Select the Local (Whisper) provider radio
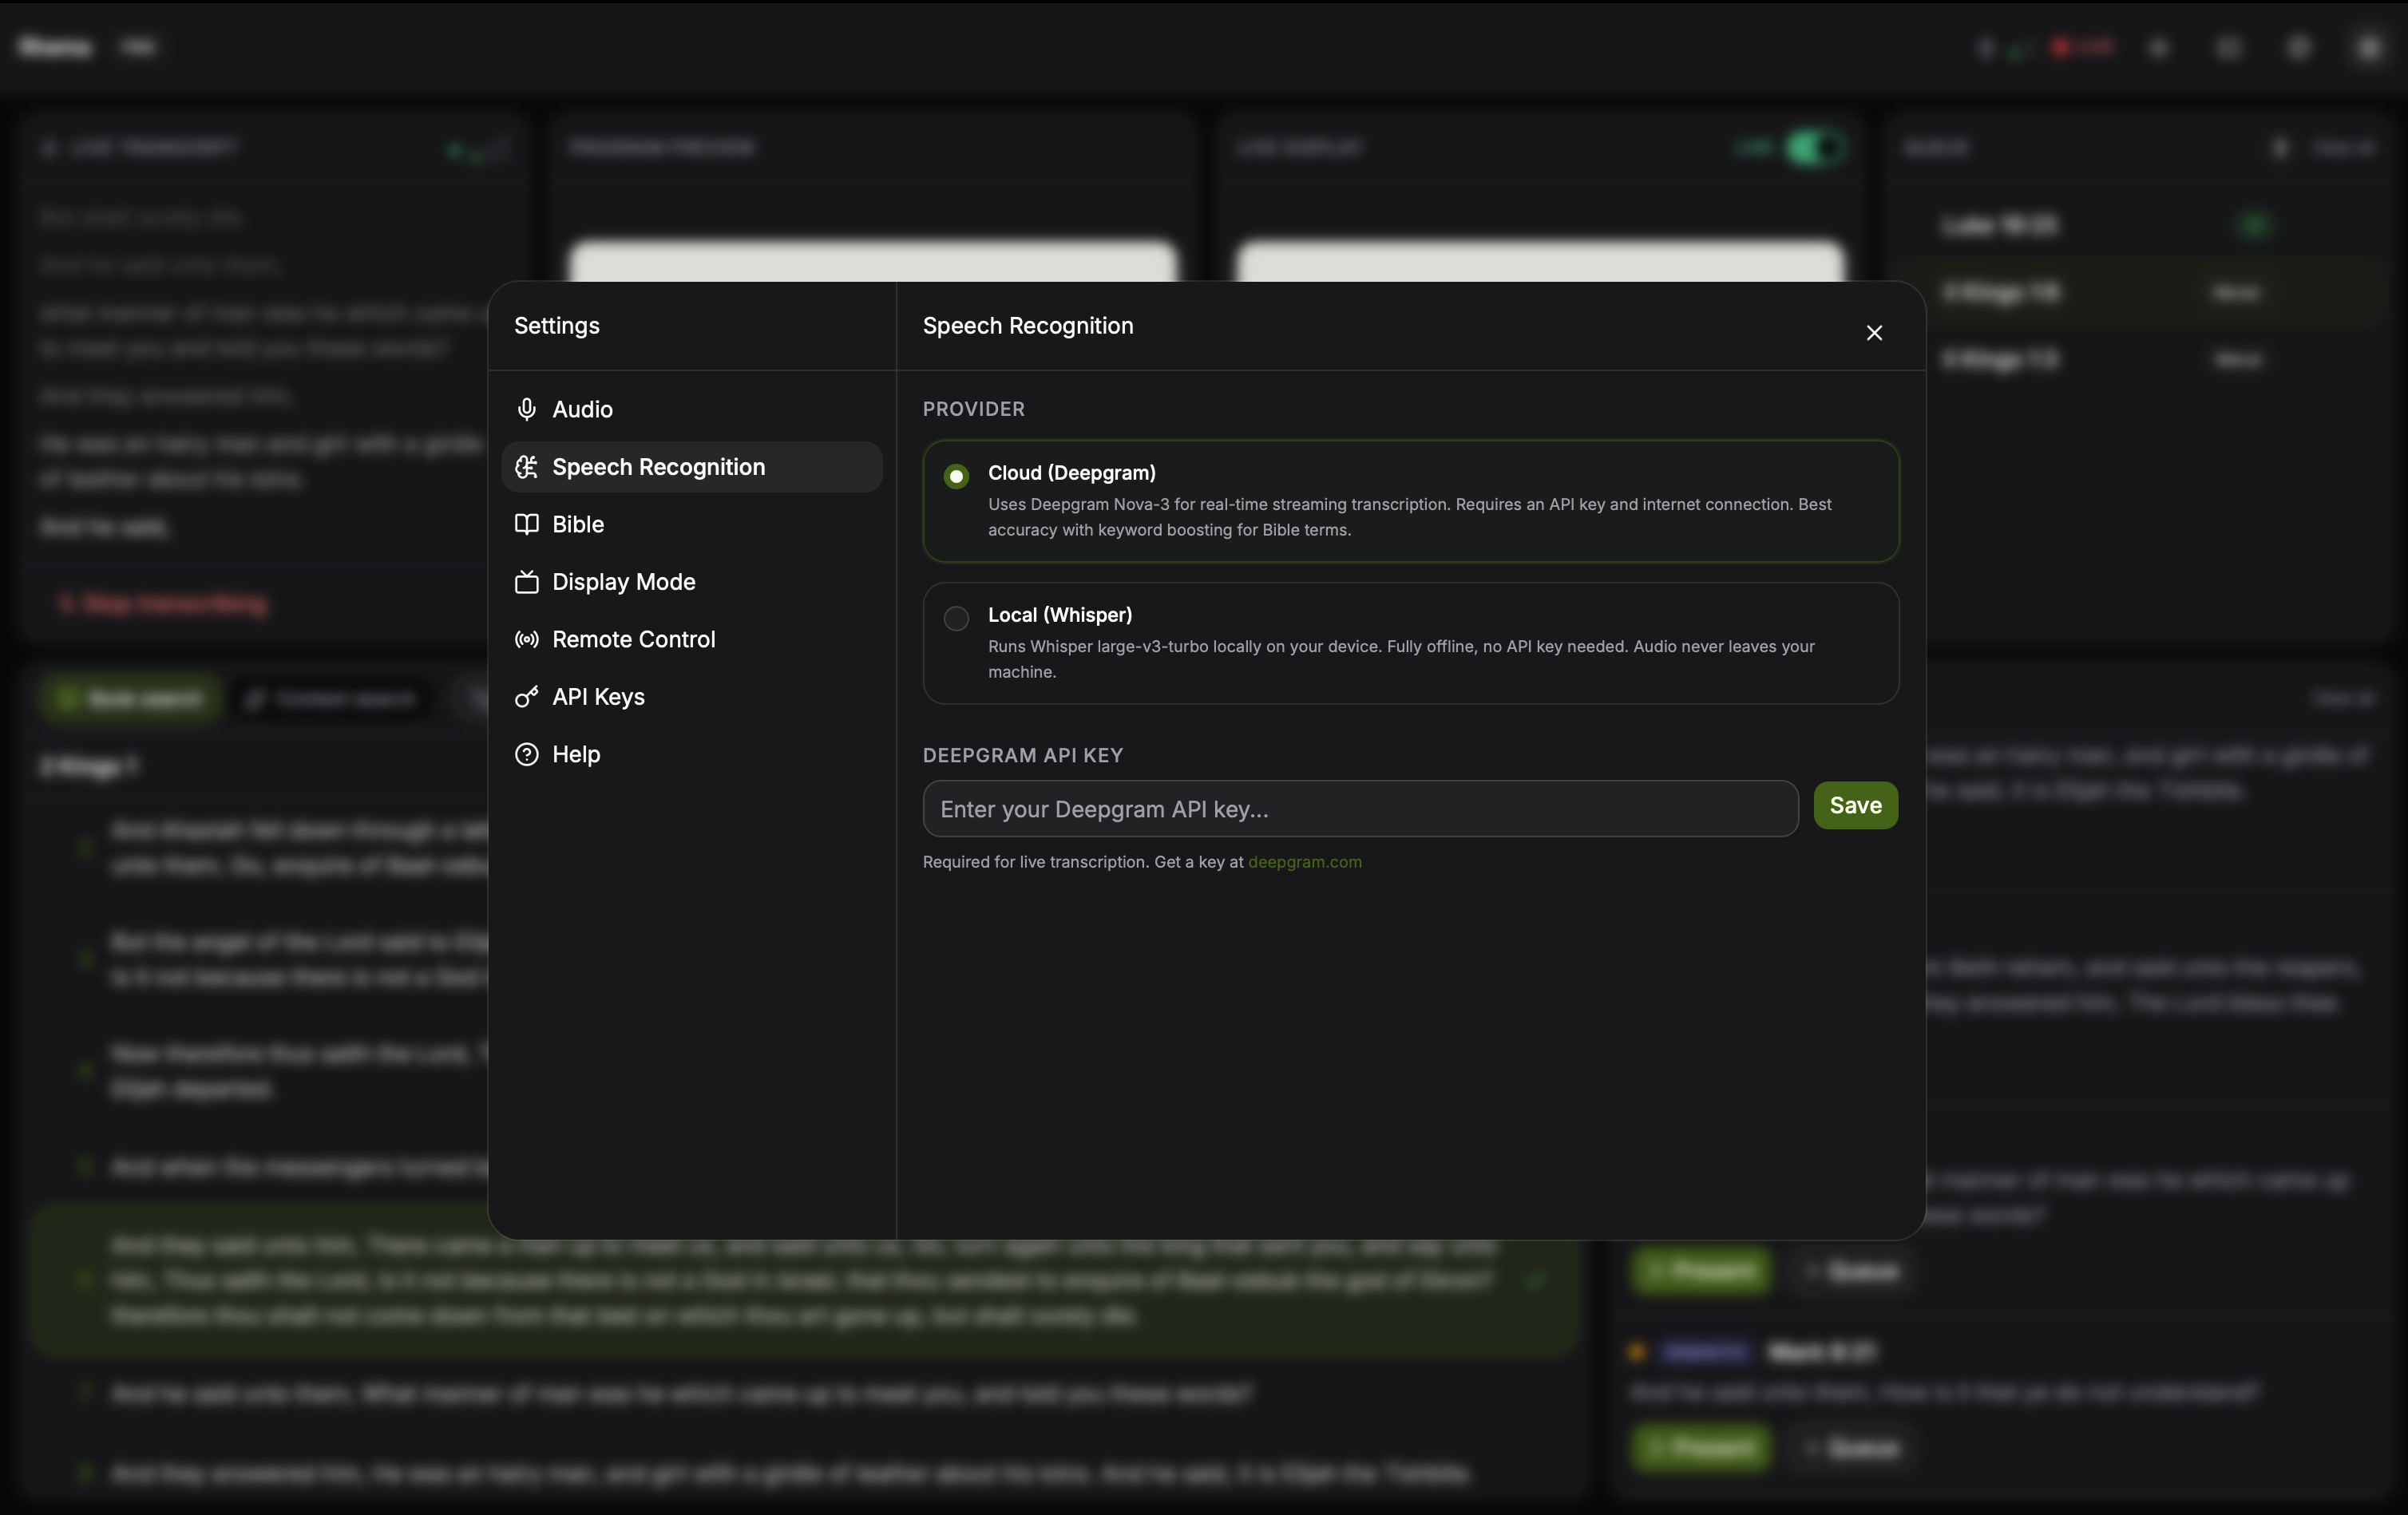 coord(956,618)
